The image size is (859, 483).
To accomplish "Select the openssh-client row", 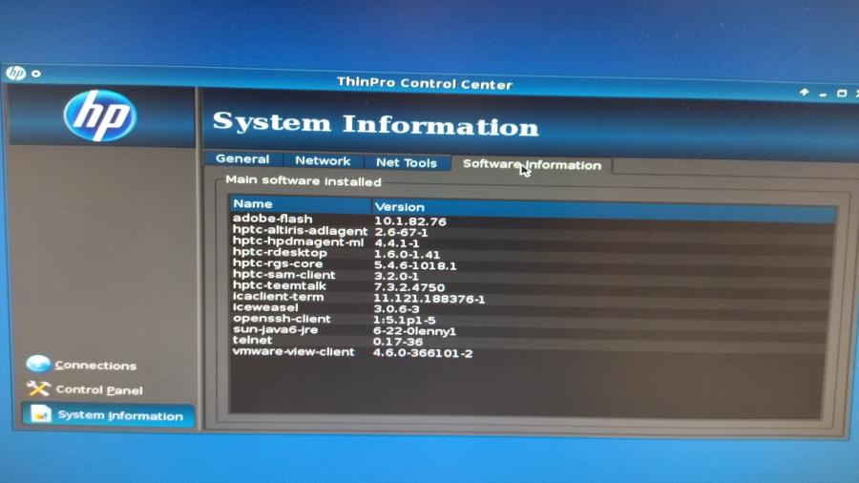I will (x=529, y=319).
